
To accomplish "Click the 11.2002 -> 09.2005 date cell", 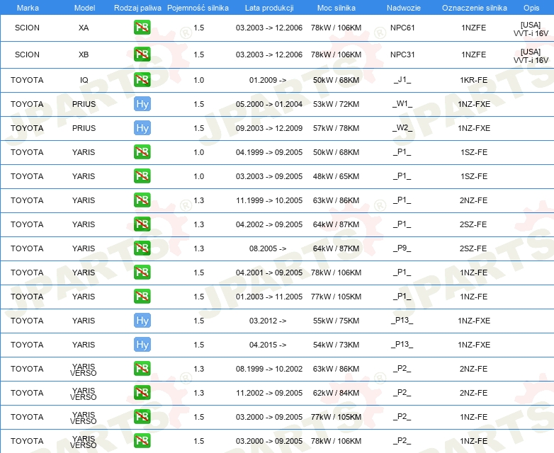I will [269, 393].
